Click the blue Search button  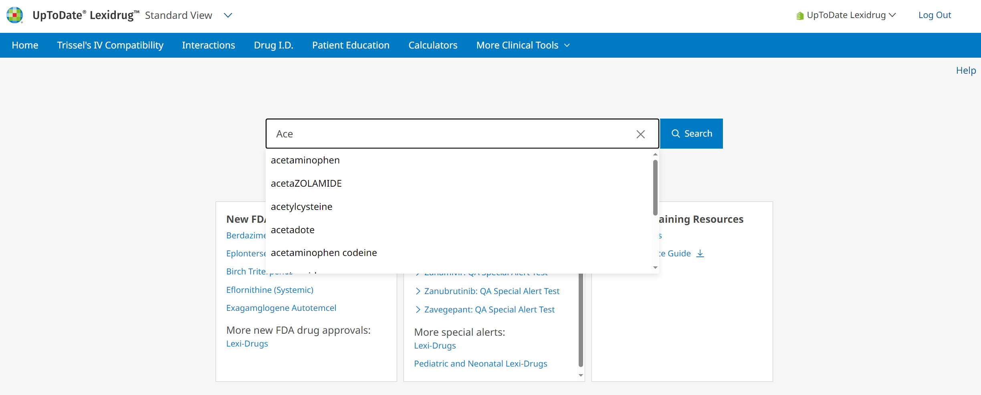(x=691, y=133)
